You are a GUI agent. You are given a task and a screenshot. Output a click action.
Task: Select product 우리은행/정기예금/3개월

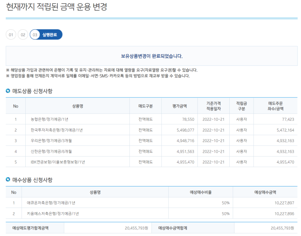pyautogui.click(x=51, y=141)
